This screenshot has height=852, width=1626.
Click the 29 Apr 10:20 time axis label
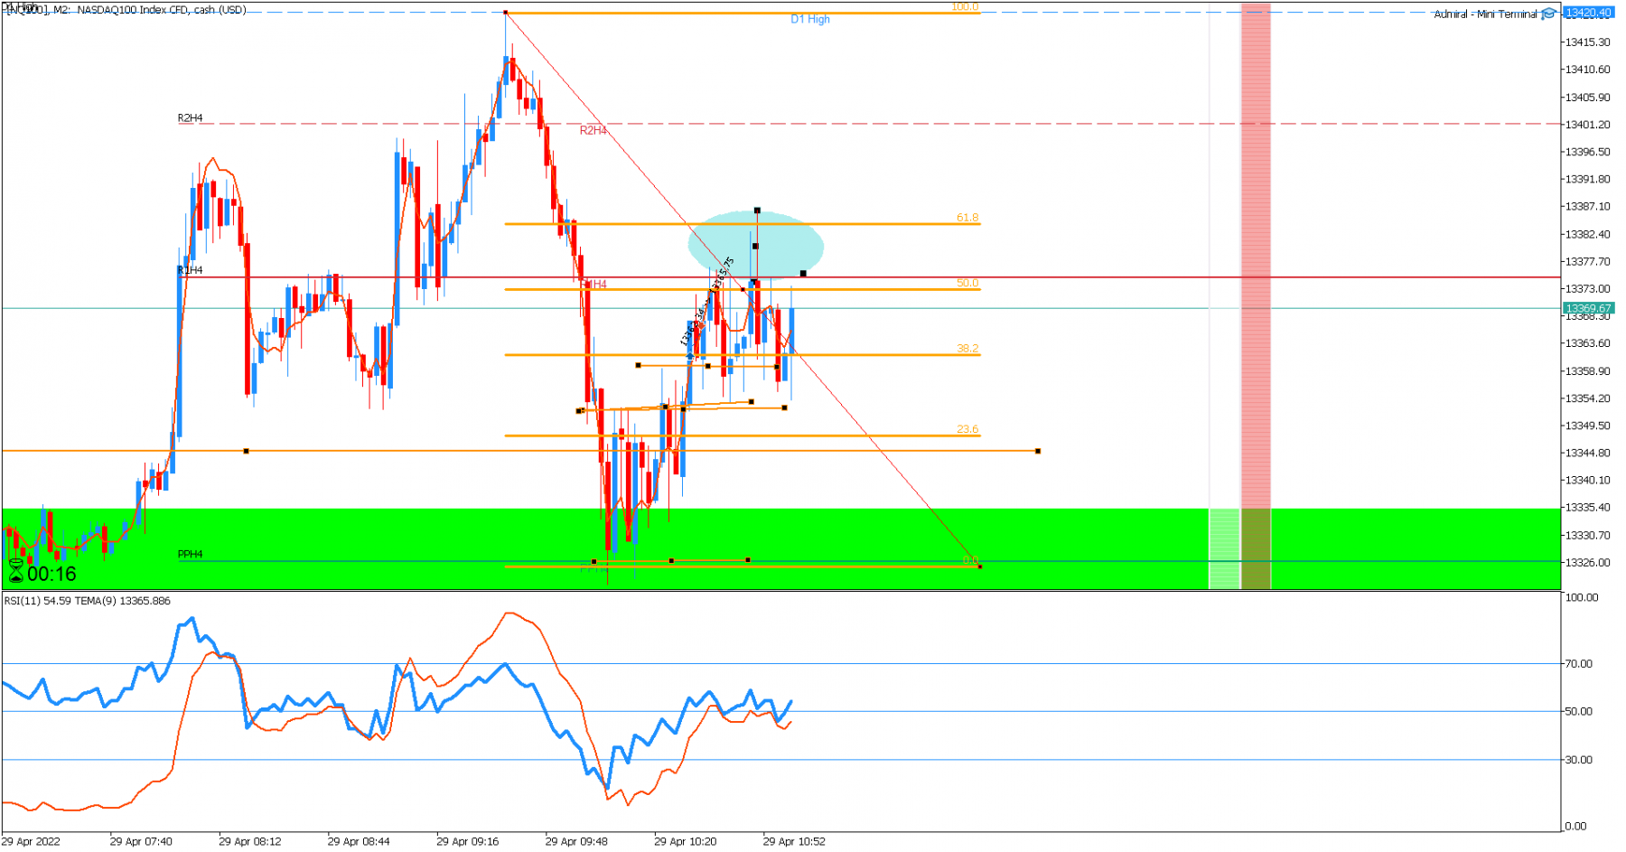point(686,841)
